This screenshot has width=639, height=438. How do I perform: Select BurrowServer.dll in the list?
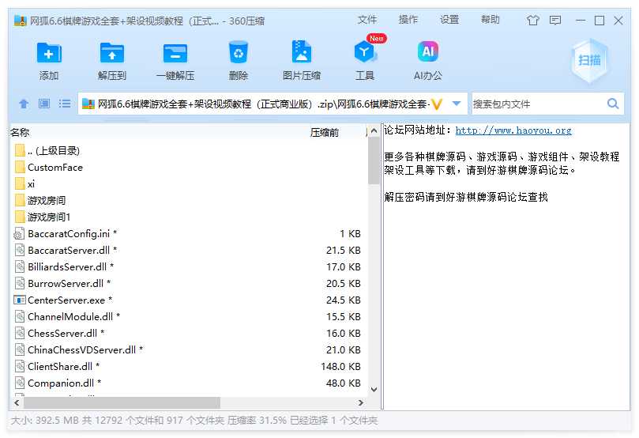[189, 284]
